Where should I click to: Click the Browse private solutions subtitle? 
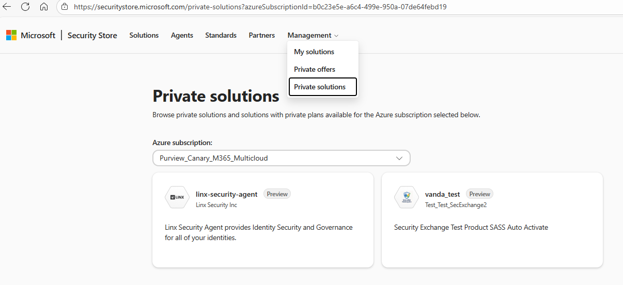[x=316, y=115]
